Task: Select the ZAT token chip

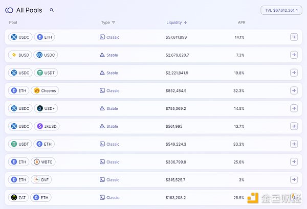Action: coord(18,197)
